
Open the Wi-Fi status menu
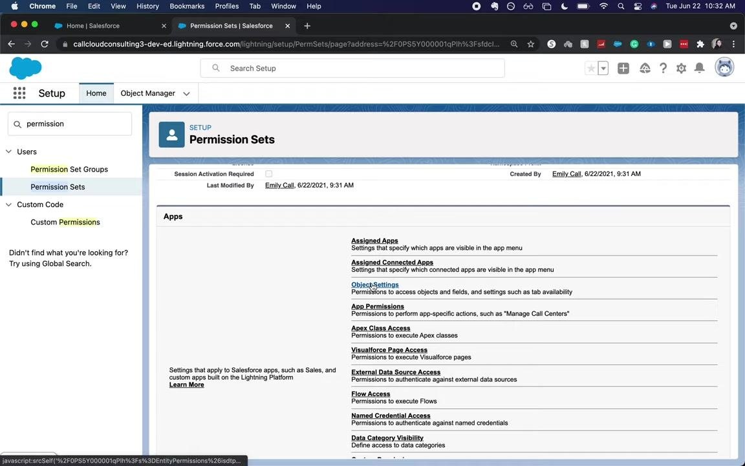coord(603,6)
